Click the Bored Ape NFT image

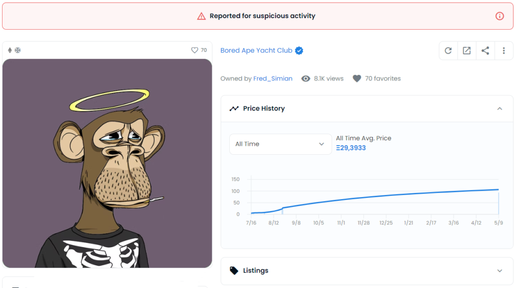click(107, 163)
